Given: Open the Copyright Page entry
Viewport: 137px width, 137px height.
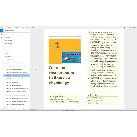Looking at the screenshot, I should pos(8,40).
